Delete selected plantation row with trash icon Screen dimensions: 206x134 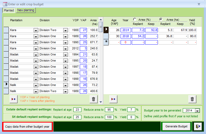tap(94, 99)
